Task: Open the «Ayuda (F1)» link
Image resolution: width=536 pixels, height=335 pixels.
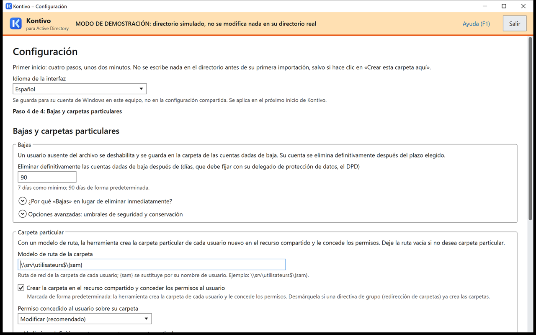Action: pos(476,24)
